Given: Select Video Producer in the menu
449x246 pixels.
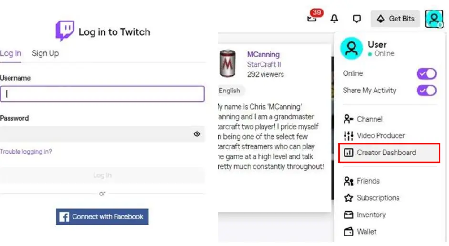Looking at the screenshot, I should (x=380, y=136).
